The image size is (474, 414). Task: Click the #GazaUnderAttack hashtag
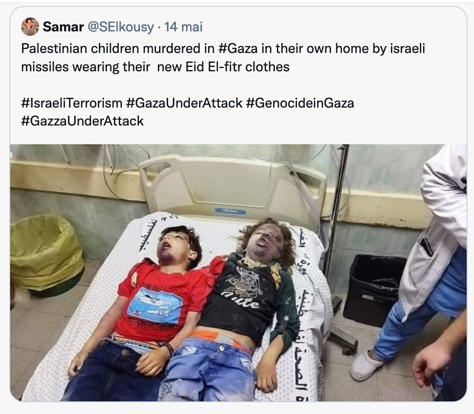tap(184, 103)
